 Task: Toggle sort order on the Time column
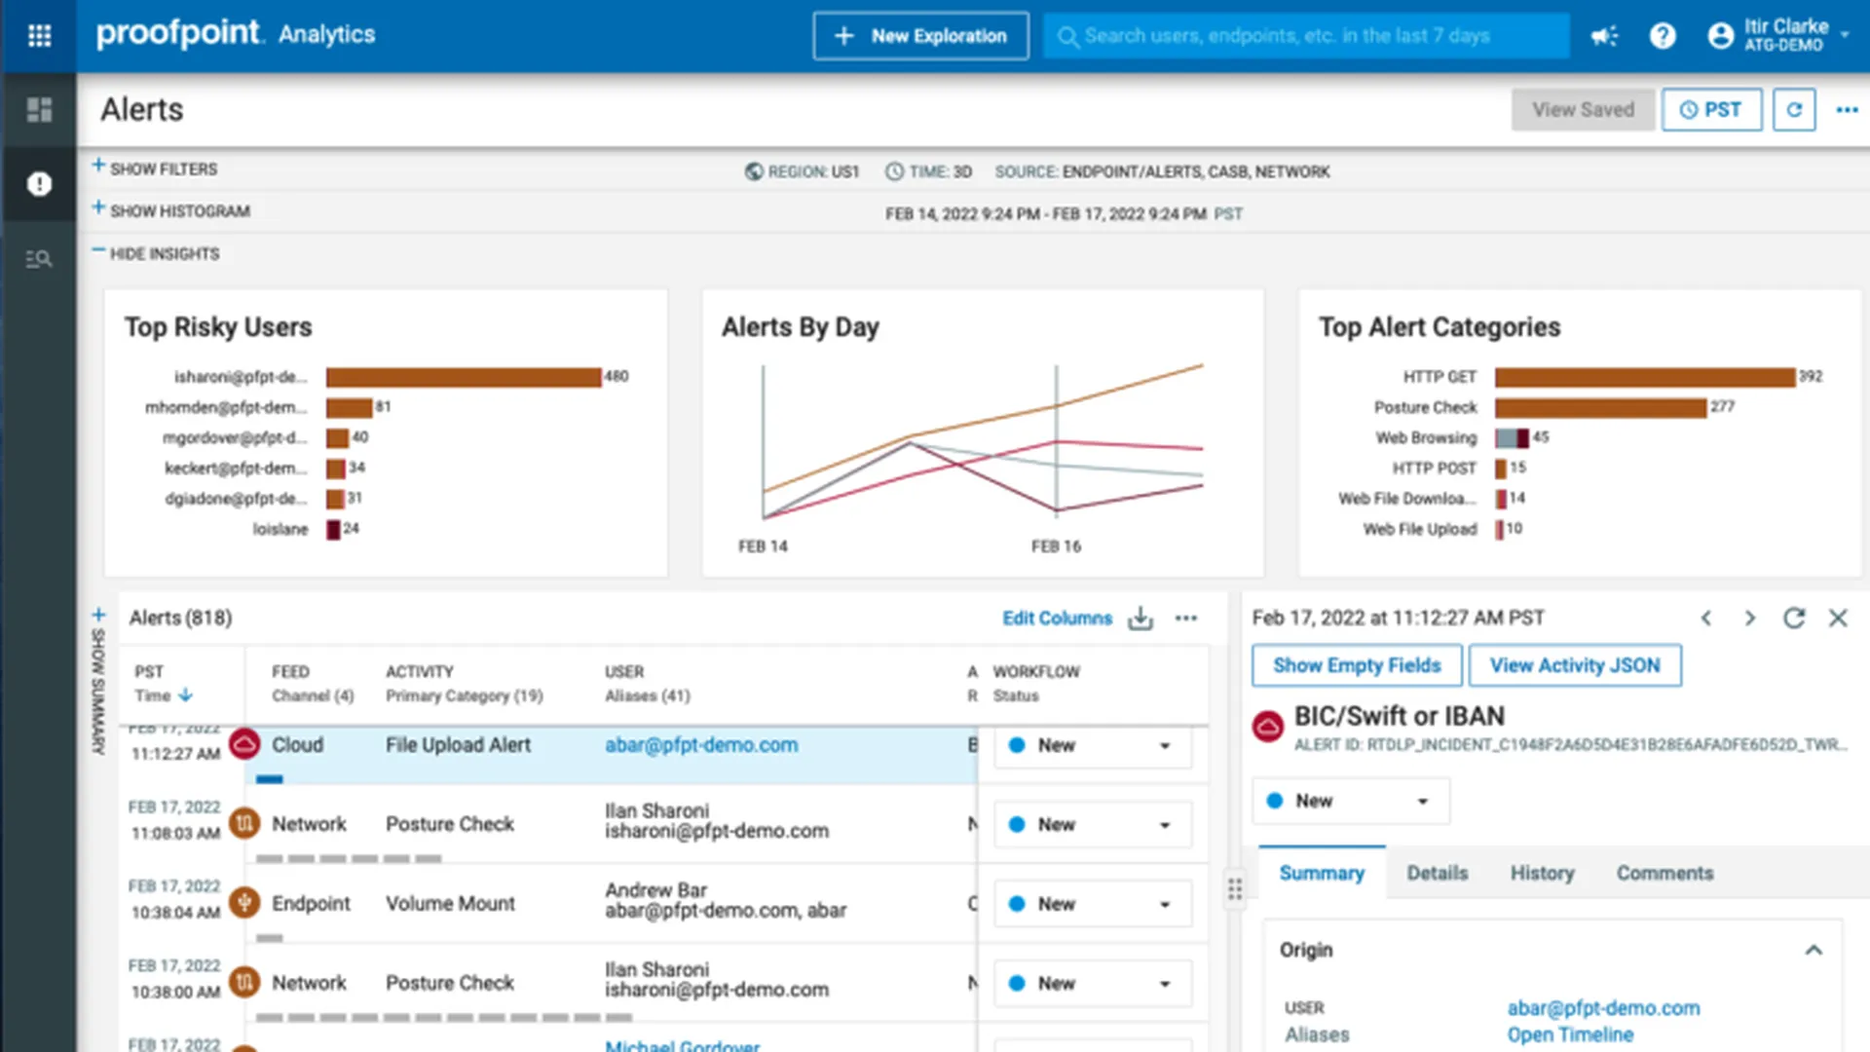pos(182,695)
